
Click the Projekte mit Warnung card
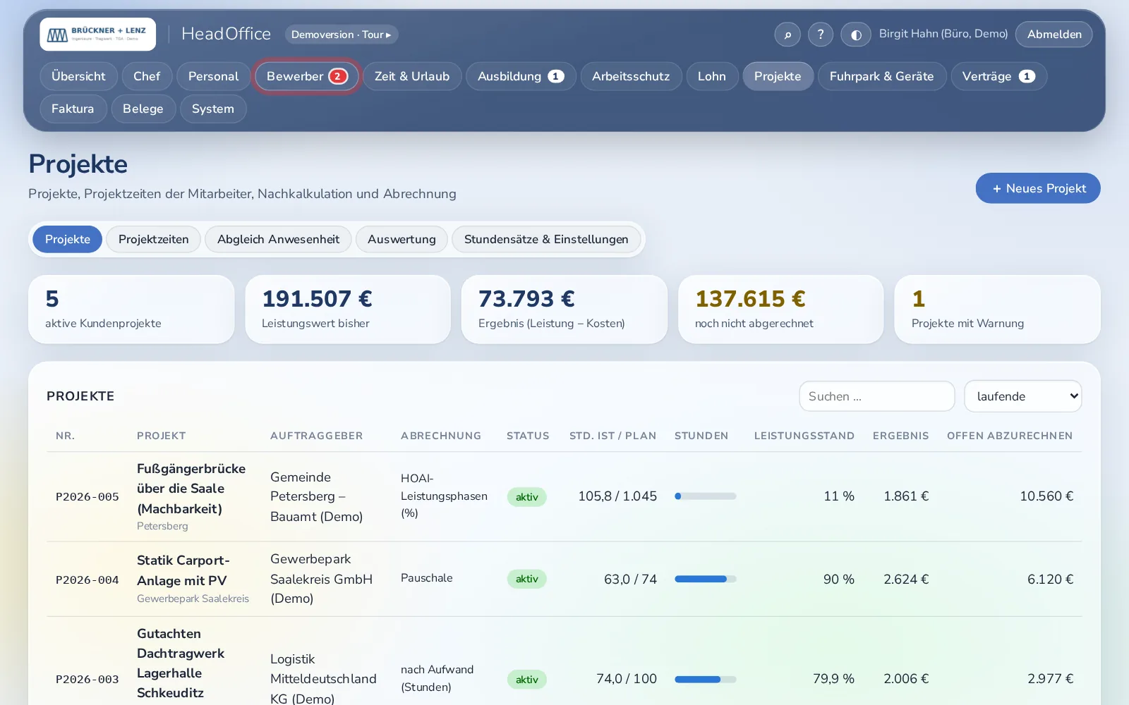click(x=997, y=309)
